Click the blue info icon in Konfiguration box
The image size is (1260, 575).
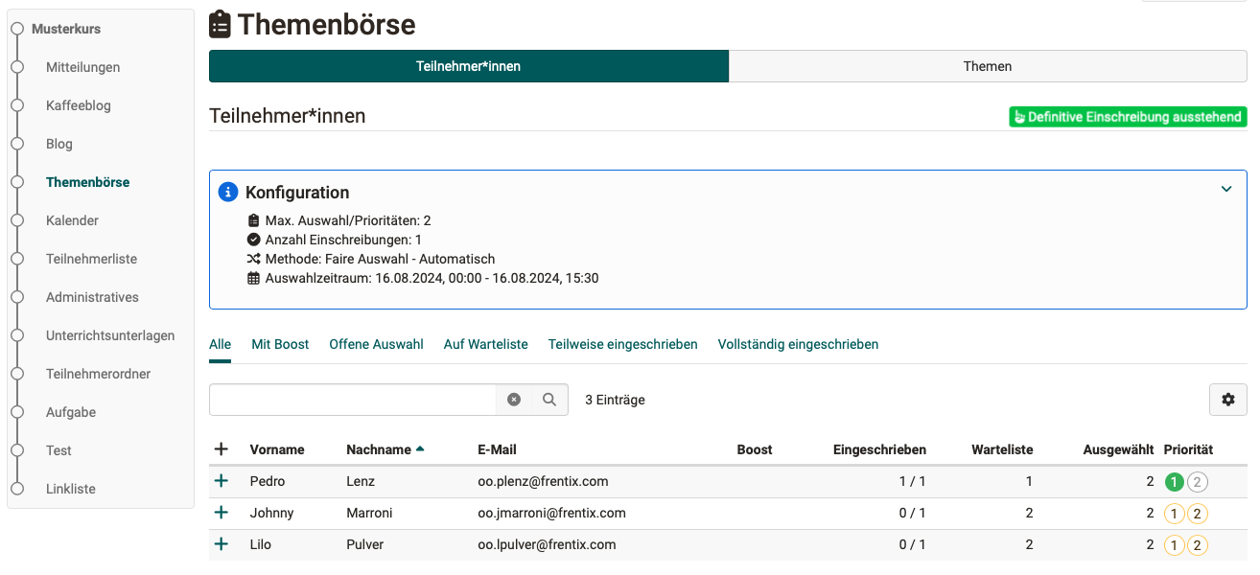click(x=228, y=191)
